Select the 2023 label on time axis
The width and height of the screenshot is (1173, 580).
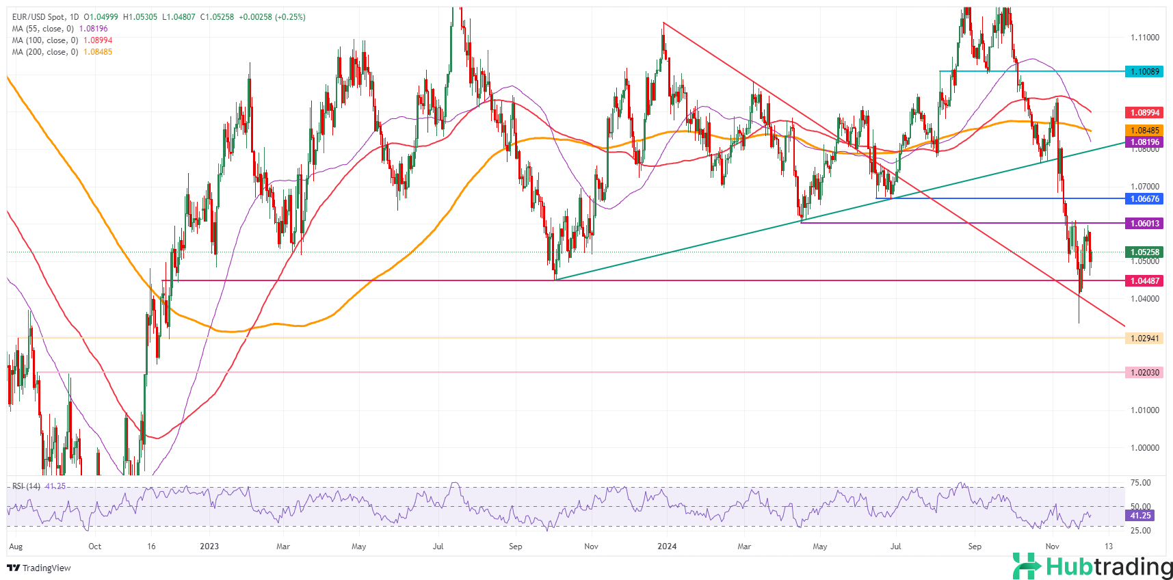[209, 546]
